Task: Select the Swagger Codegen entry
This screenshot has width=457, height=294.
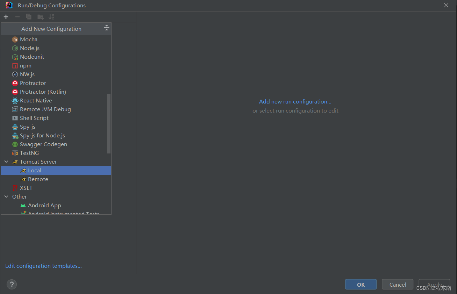Action: click(x=56, y=144)
